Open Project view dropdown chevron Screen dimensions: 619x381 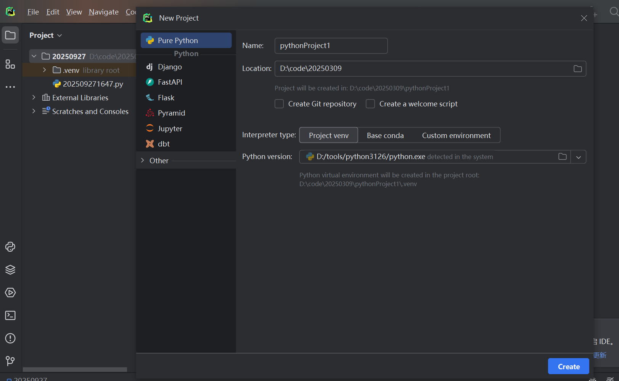(x=59, y=35)
